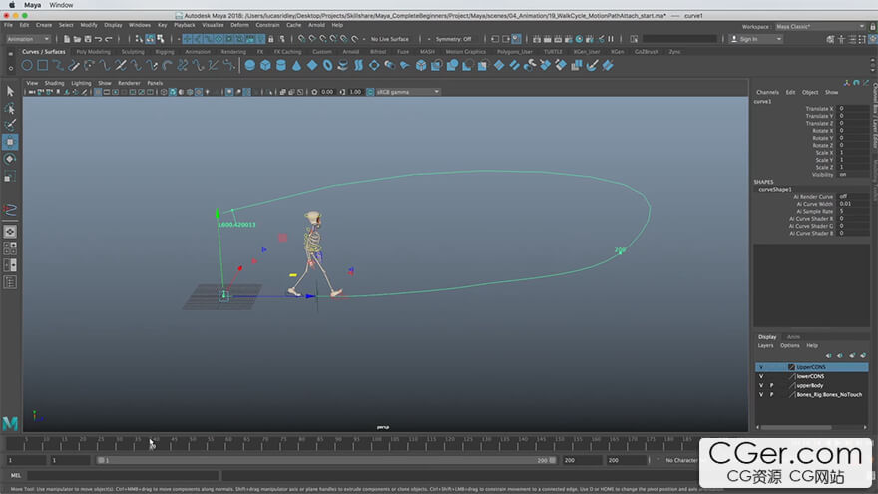This screenshot has height=494, width=878.
Task: Create a polygon cube from shelf
Action: [x=266, y=66]
